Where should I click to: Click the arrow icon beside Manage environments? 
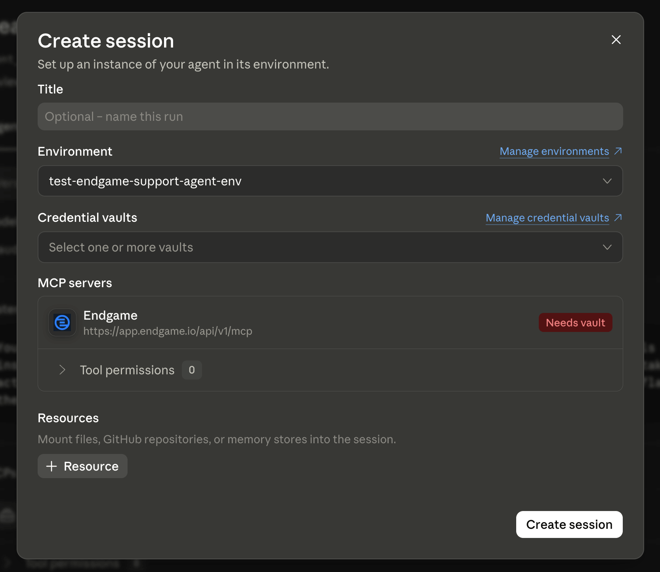[x=618, y=151]
